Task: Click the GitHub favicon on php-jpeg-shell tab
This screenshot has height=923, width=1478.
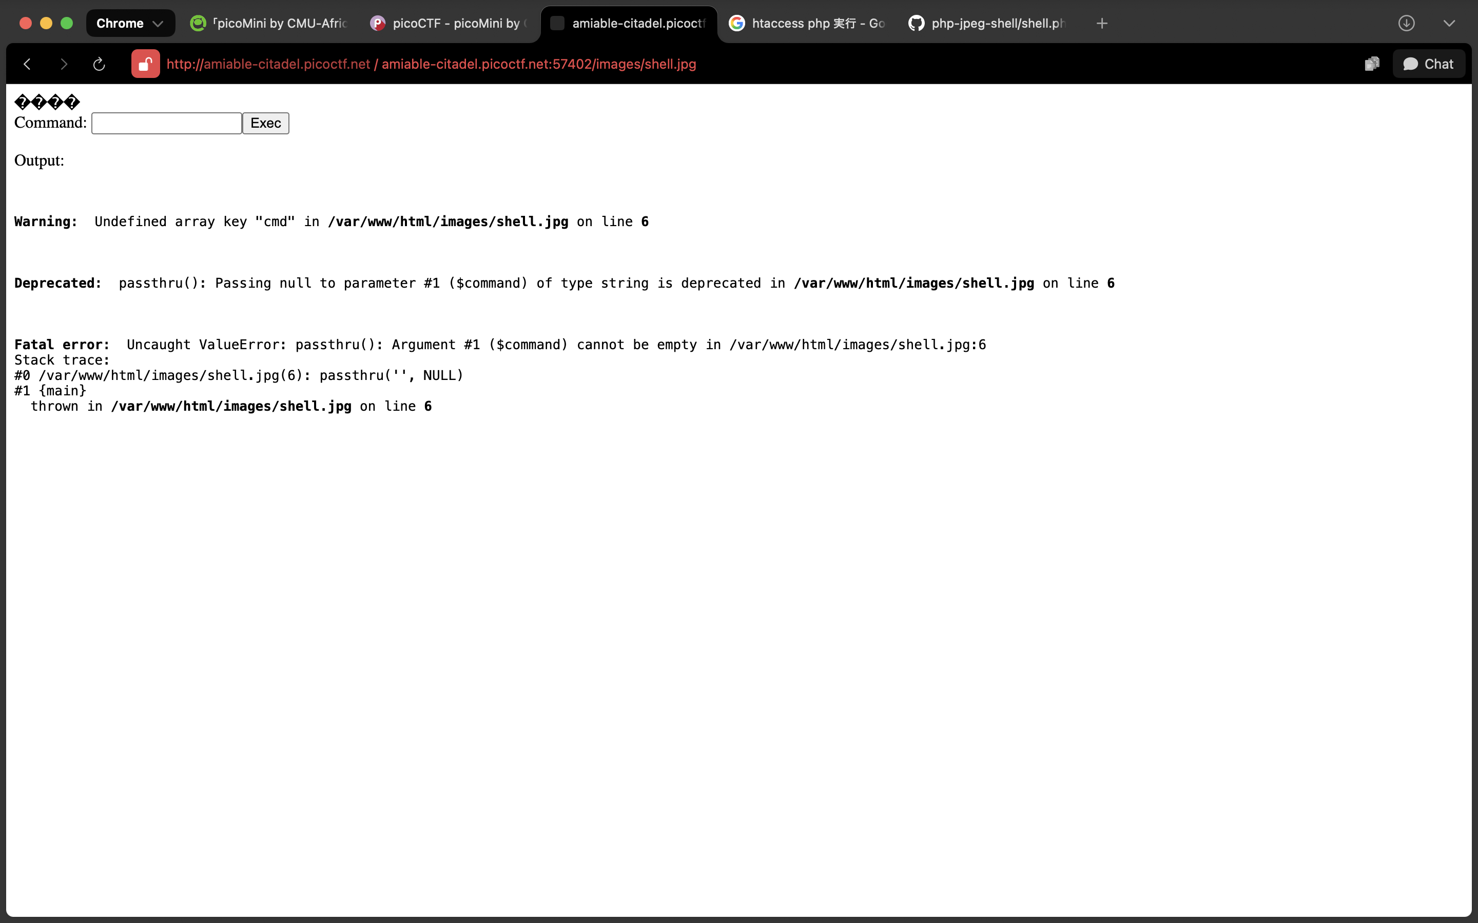Action: [916, 23]
